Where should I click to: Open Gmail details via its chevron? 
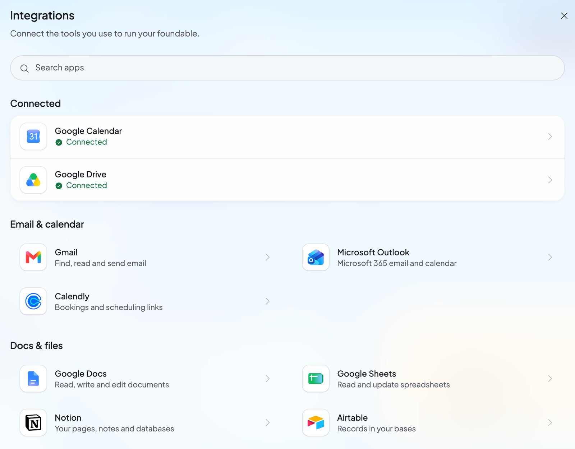click(267, 257)
